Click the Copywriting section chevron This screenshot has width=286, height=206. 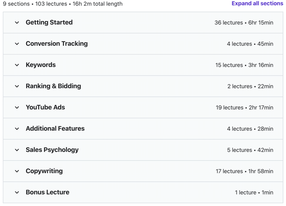[x=17, y=171]
